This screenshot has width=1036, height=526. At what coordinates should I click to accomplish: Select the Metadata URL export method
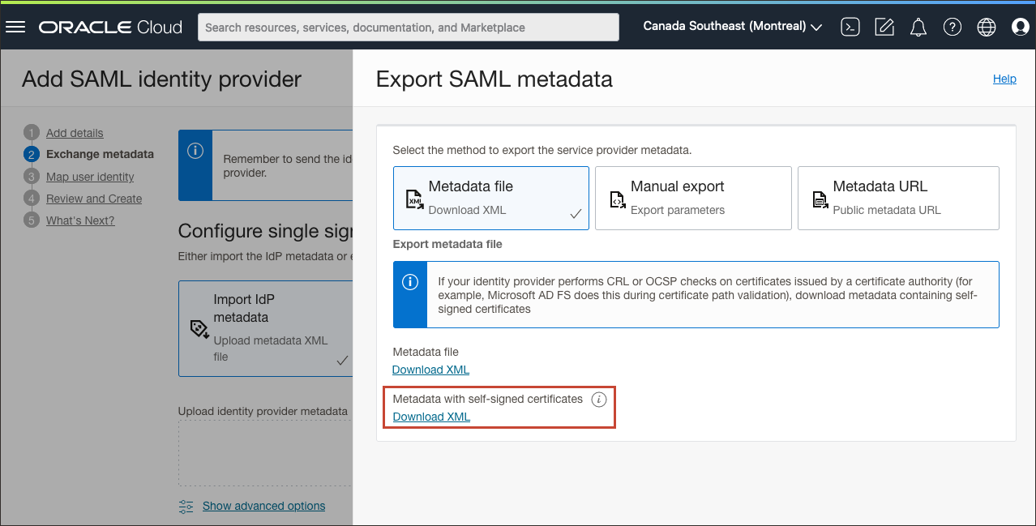pos(897,197)
